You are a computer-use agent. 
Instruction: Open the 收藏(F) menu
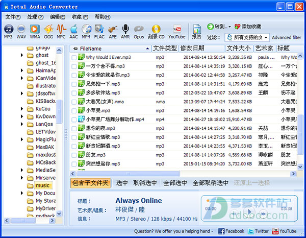[x=80, y=17]
